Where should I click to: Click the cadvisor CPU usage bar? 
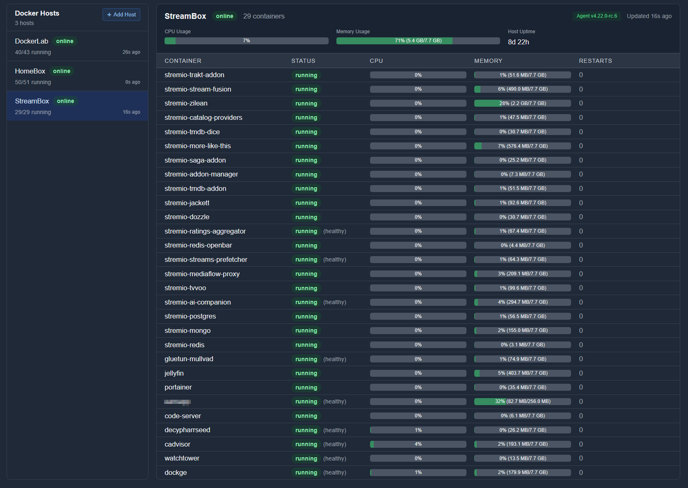pos(418,444)
